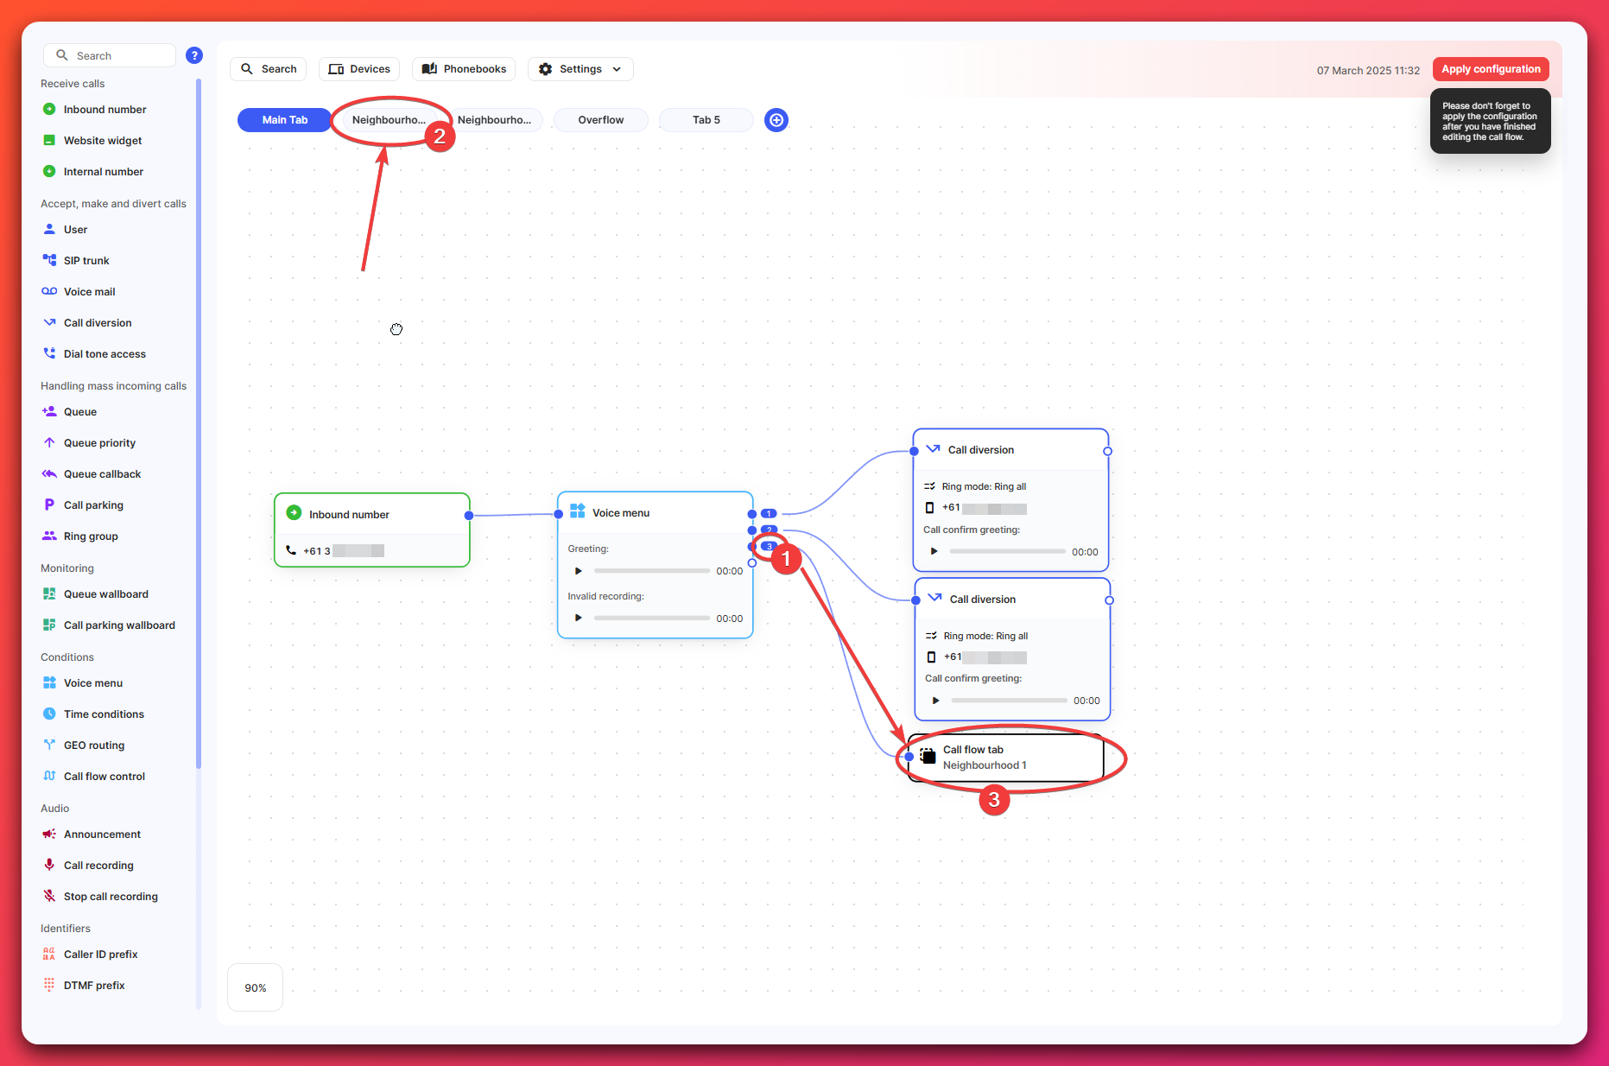Click the sidebar Search input field
This screenshot has width=1609, height=1066.
tap(110, 55)
